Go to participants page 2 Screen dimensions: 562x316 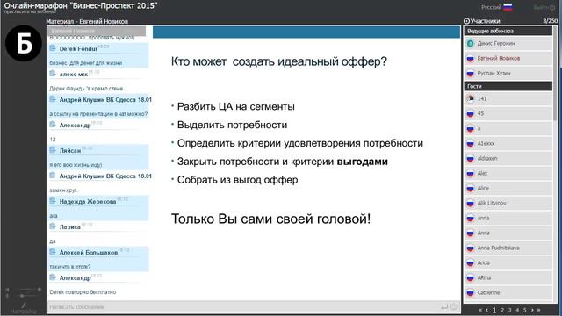click(502, 310)
